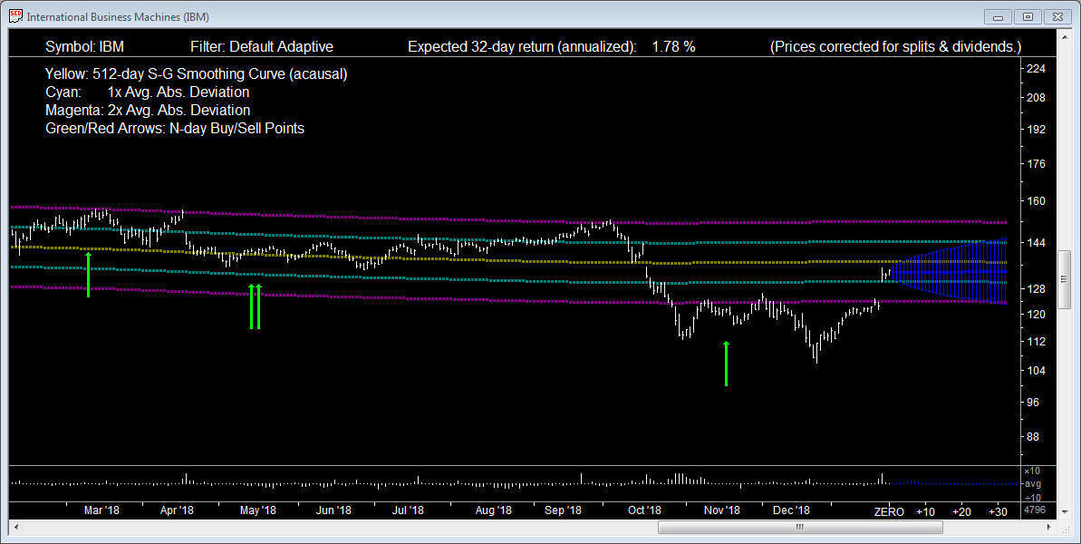Viewport: 1081px width, 544px height.
Task: Click the avg volume scale label
Action: (1033, 484)
